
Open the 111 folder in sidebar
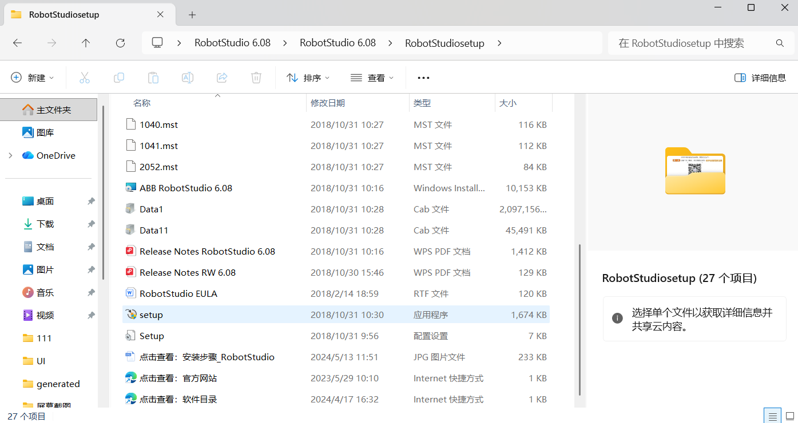tap(43, 339)
